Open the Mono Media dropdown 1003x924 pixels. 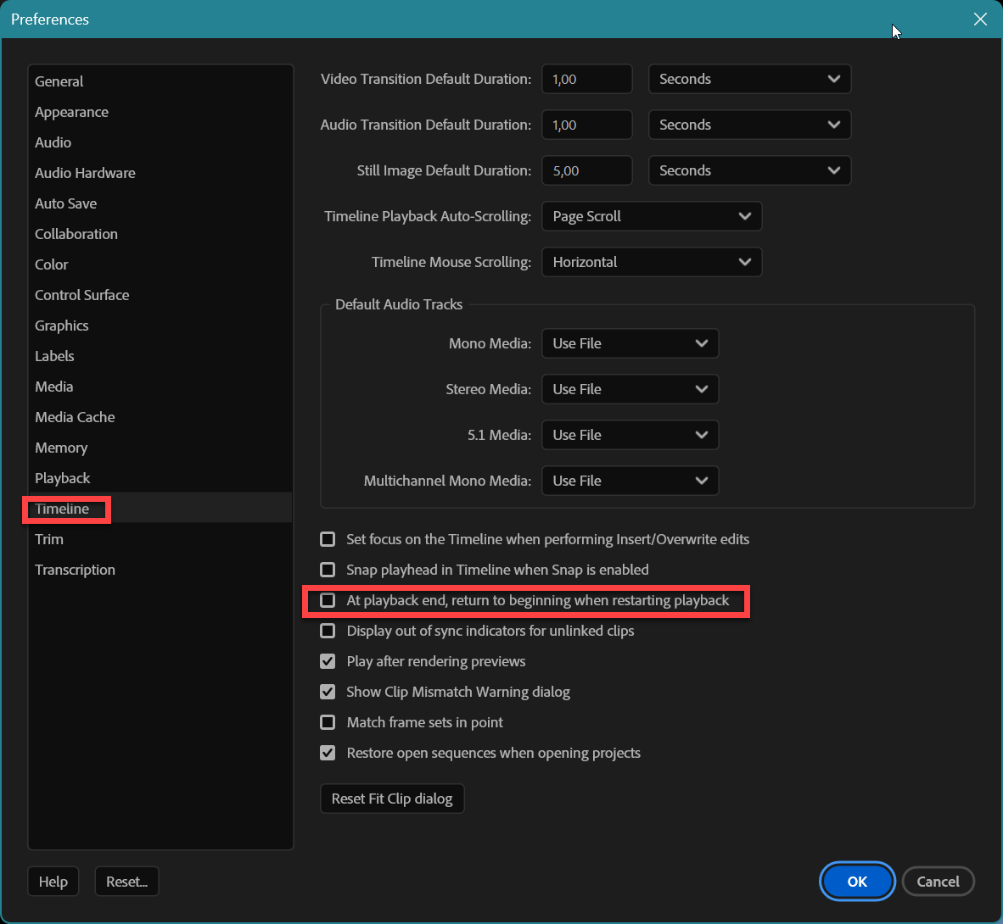pos(630,343)
